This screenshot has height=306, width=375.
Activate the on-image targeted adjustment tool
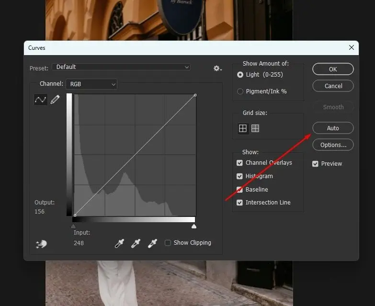[41, 244]
